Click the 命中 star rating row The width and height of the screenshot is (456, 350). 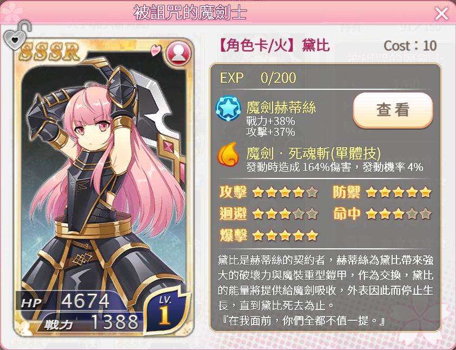[382, 214]
